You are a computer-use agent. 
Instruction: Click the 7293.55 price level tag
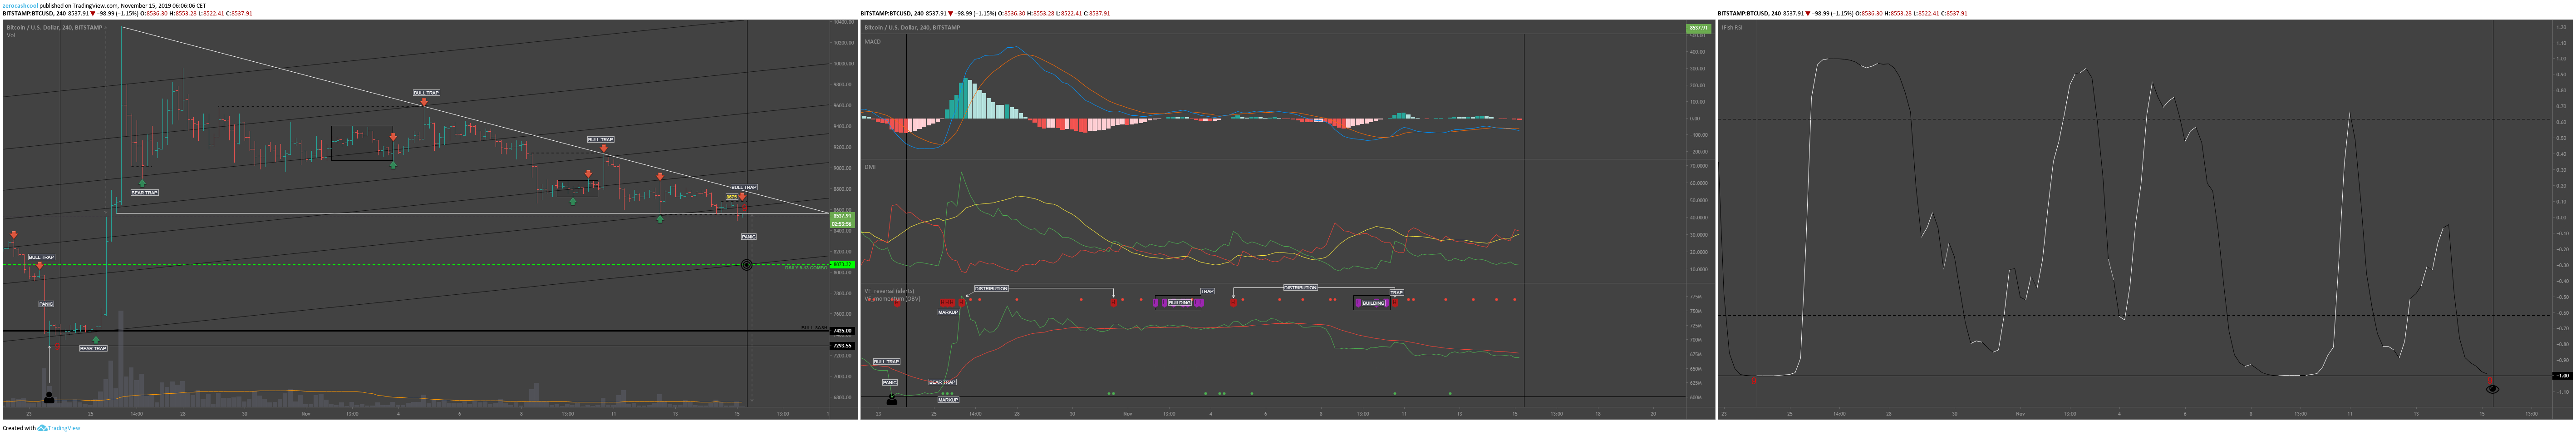tap(842, 345)
